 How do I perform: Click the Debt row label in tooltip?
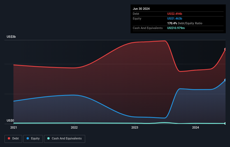pos(136,14)
